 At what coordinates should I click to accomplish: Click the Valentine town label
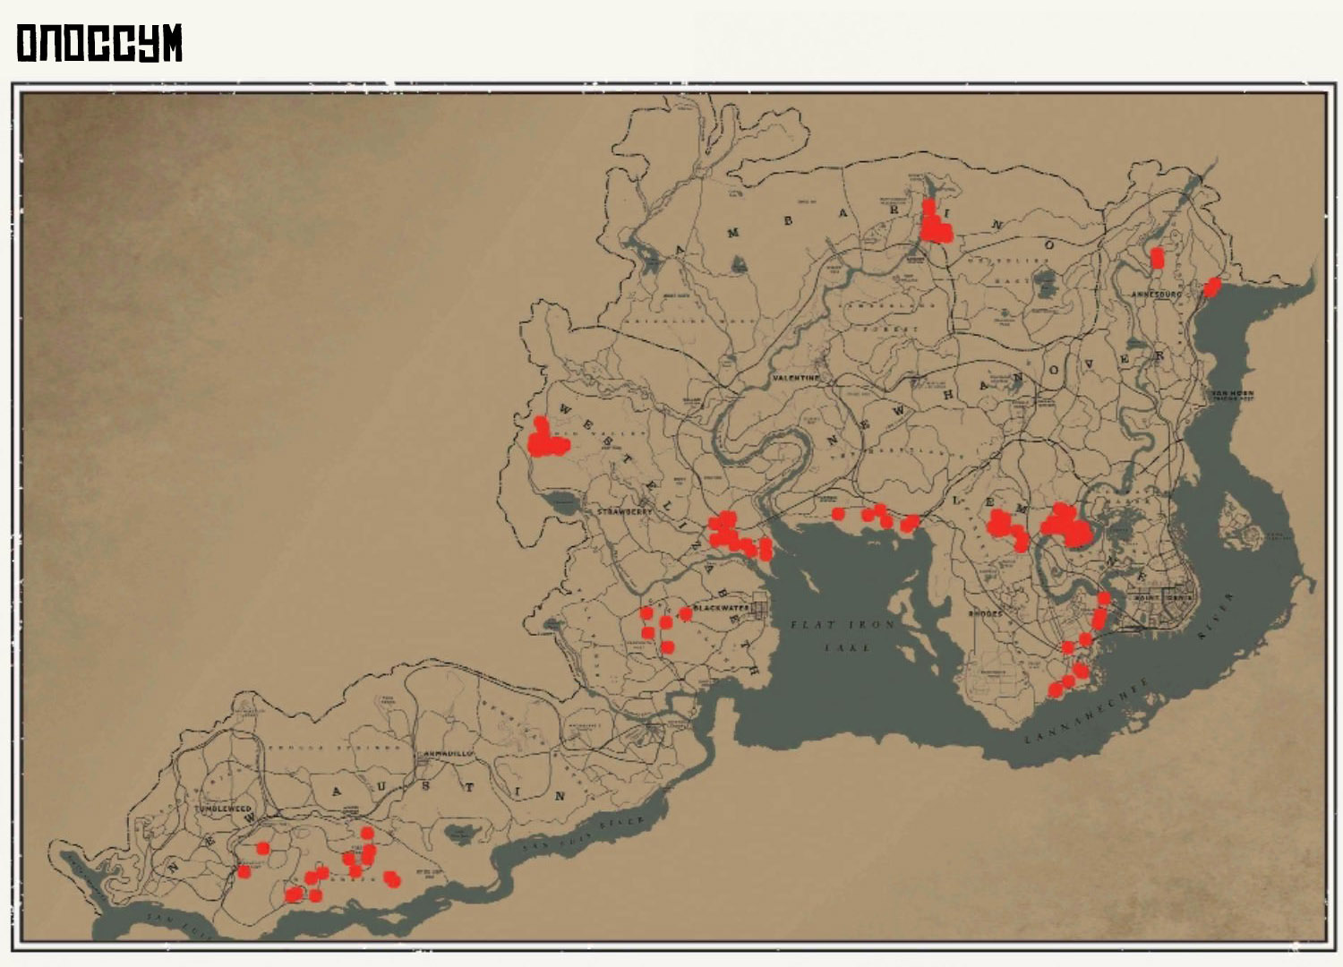pos(795,379)
